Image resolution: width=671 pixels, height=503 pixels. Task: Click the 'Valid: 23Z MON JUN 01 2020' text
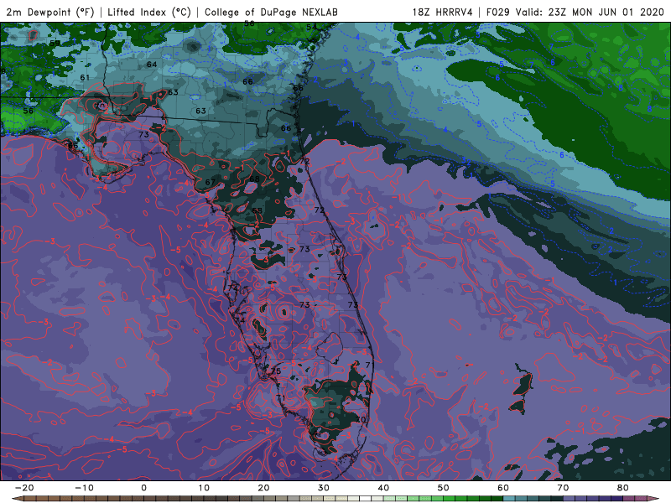pyautogui.click(x=590, y=12)
